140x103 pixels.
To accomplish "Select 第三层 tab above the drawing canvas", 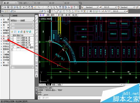I will pyautogui.click(x=75, y=15).
